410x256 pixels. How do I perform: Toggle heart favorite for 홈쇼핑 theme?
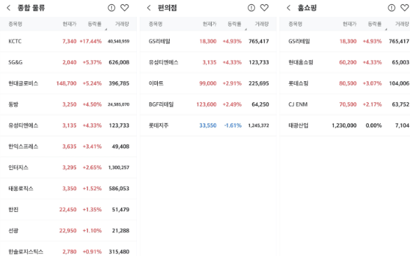pos(405,8)
